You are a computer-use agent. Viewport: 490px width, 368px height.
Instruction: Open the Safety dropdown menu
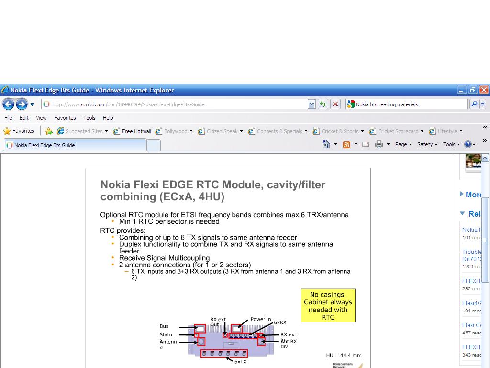(427, 144)
